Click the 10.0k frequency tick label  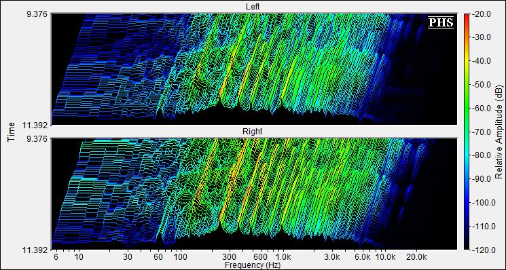pos(386,257)
